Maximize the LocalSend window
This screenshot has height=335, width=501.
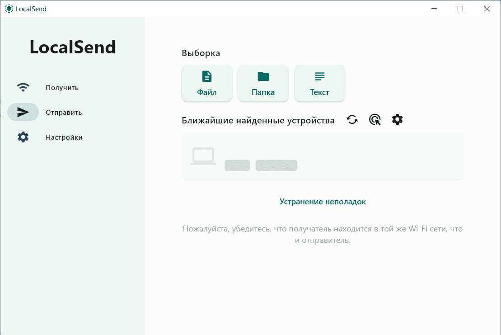coord(460,9)
